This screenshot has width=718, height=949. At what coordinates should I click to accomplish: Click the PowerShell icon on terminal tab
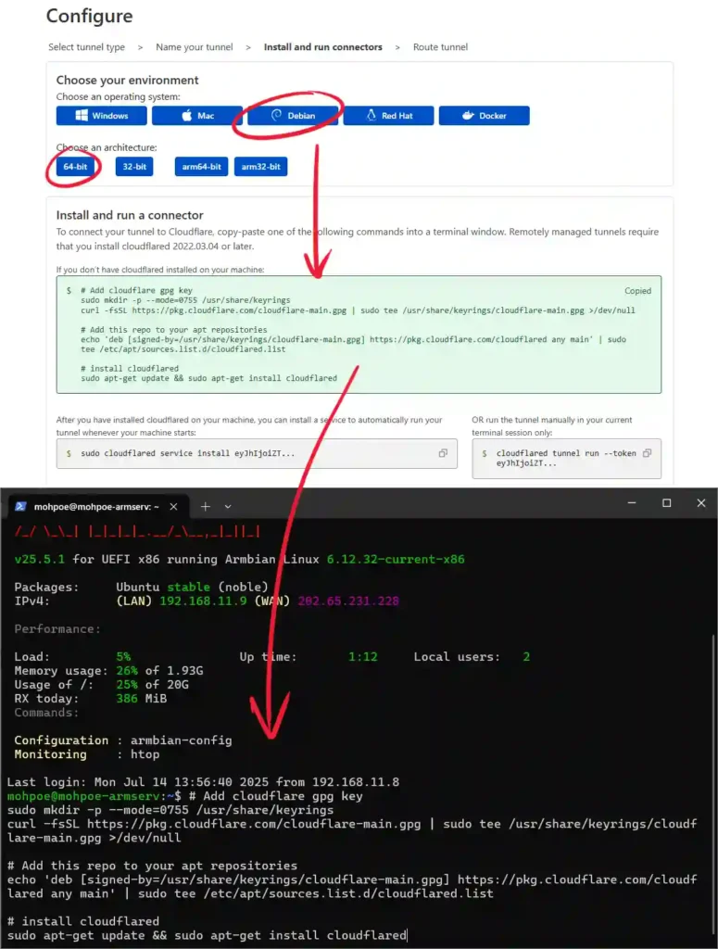click(x=20, y=507)
